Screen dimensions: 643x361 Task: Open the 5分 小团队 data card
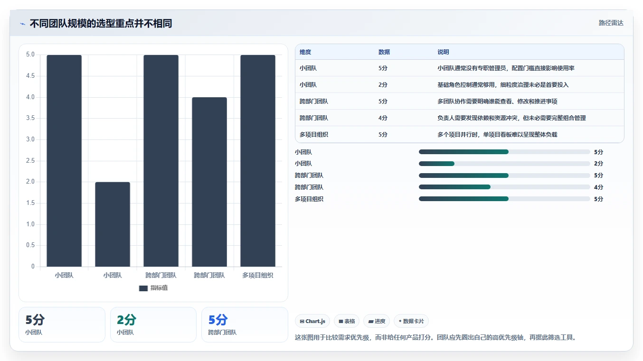tap(62, 324)
